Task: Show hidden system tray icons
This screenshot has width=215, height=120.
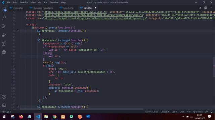Action: click(x=183, y=117)
